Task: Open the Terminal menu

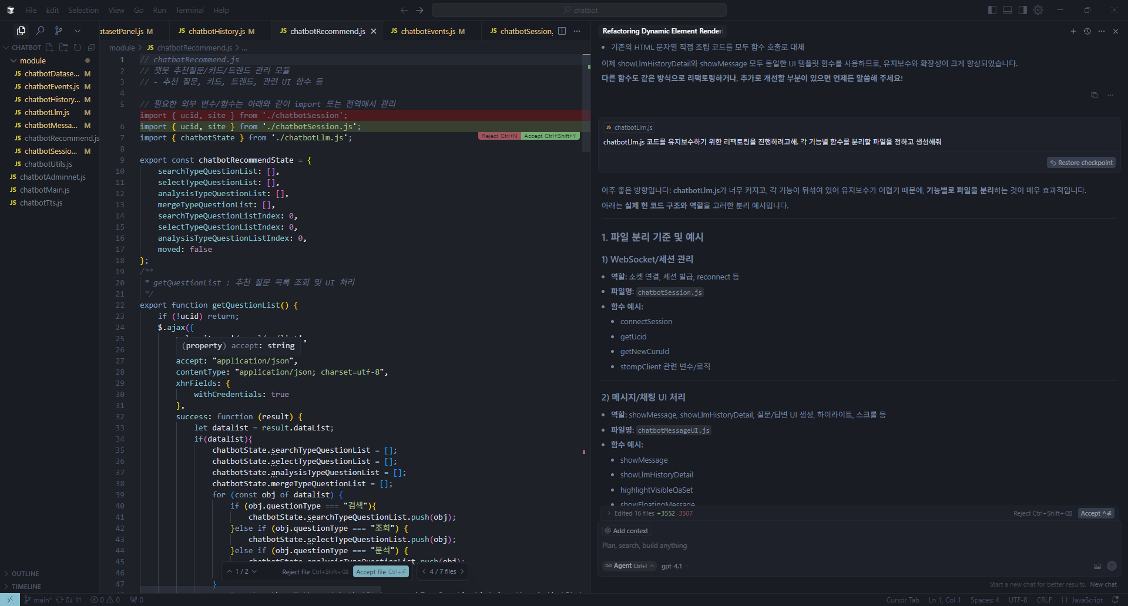Action: 189,10
